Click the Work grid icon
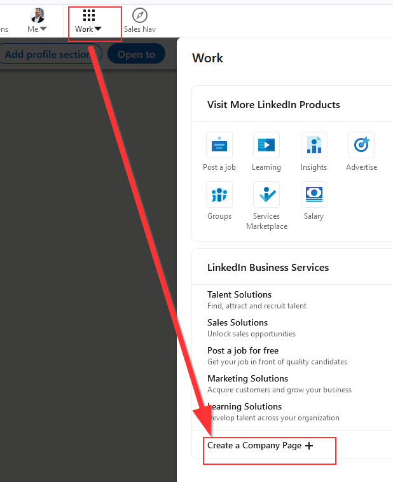 pos(89,15)
